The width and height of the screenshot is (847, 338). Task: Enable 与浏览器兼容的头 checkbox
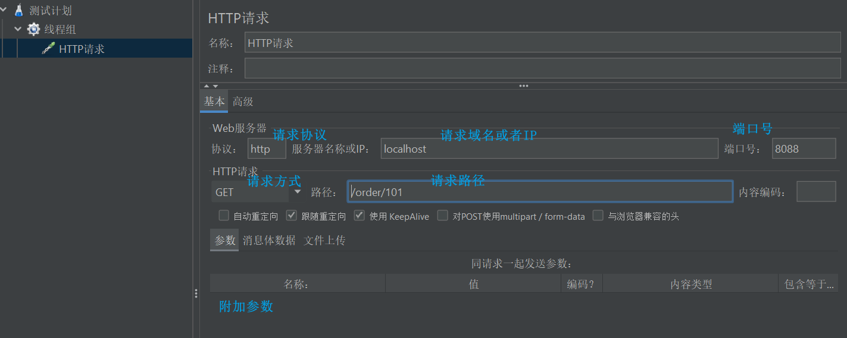point(598,215)
